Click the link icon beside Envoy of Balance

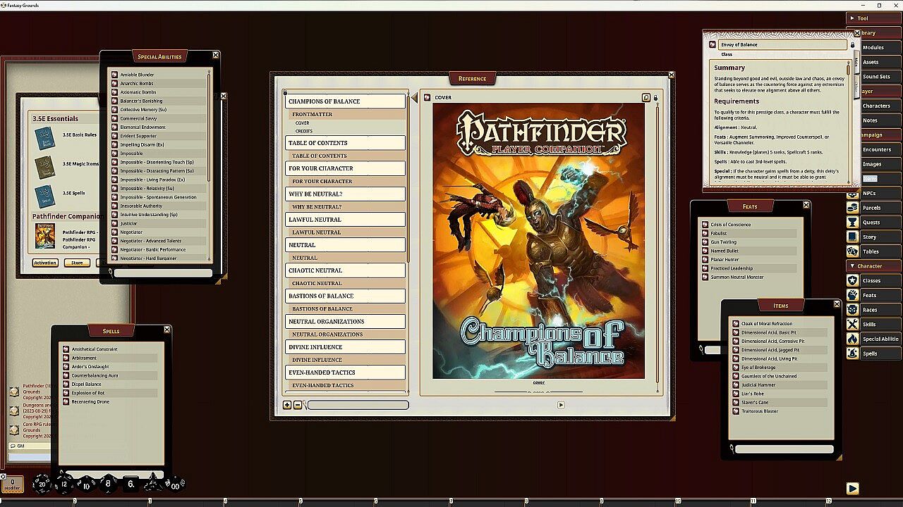click(713, 44)
